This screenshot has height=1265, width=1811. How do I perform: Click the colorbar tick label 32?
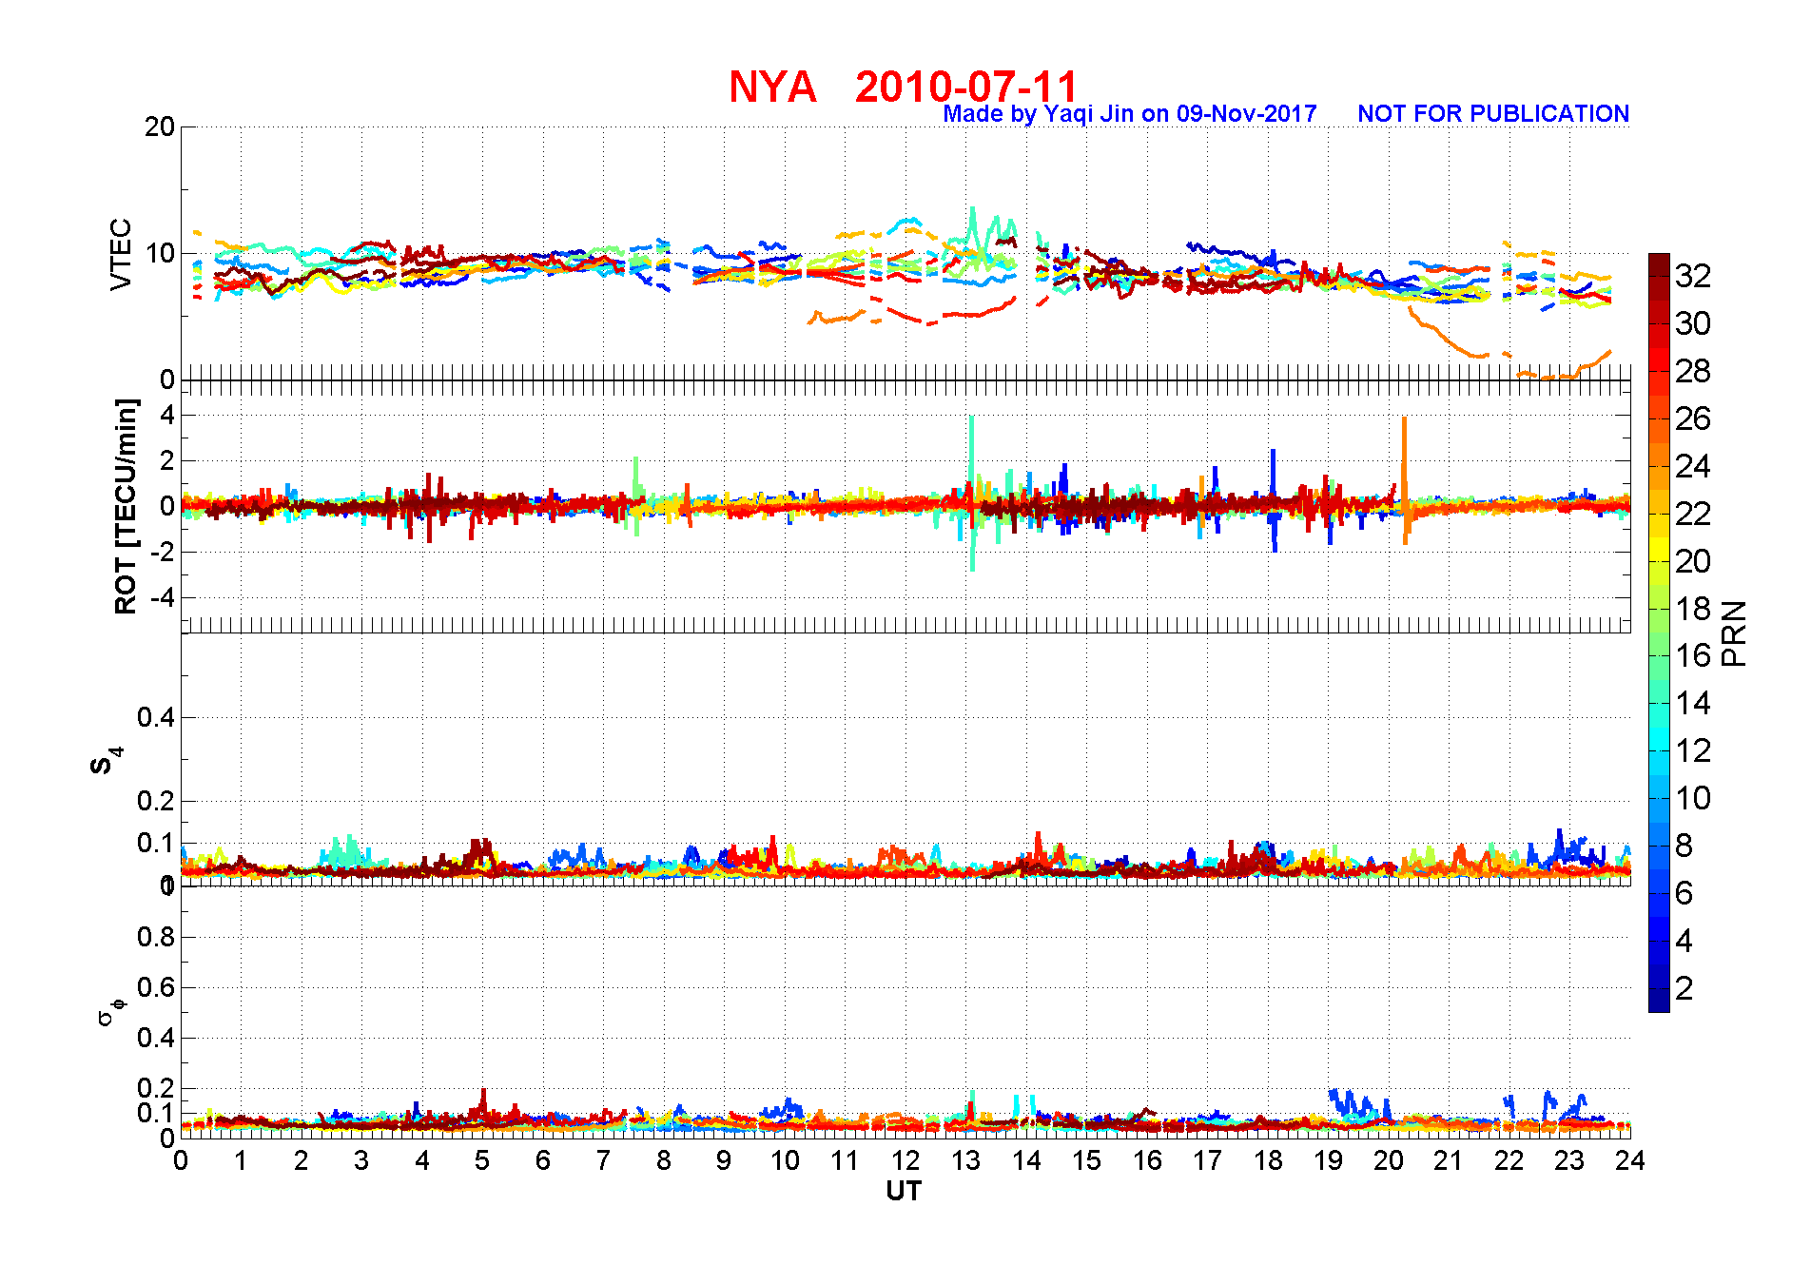(x=1693, y=276)
